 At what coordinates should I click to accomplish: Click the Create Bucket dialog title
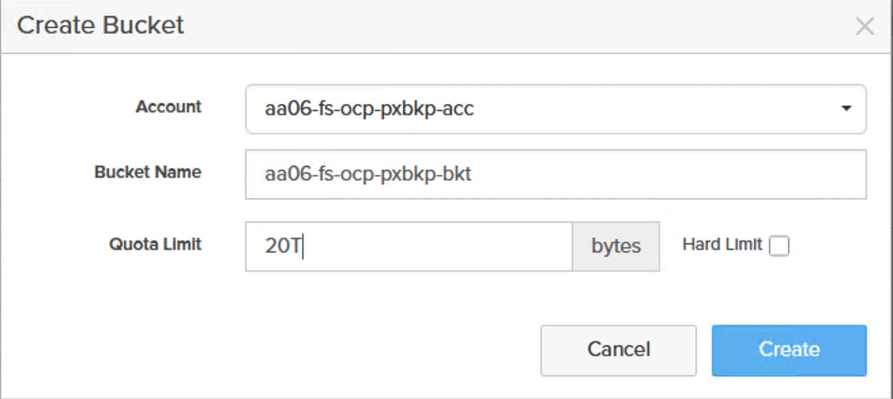coord(101,26)
